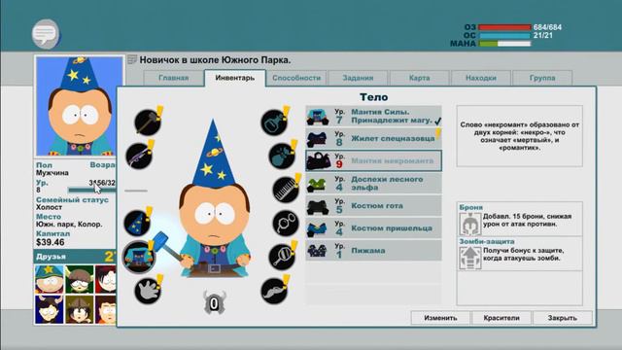
Task: Select the glasses slot
Action: click(x=286, y=223)
